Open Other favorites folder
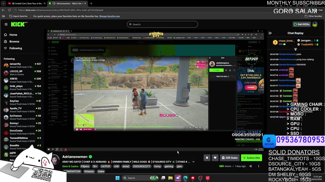The image size is (325, 182). pos(313,16)
